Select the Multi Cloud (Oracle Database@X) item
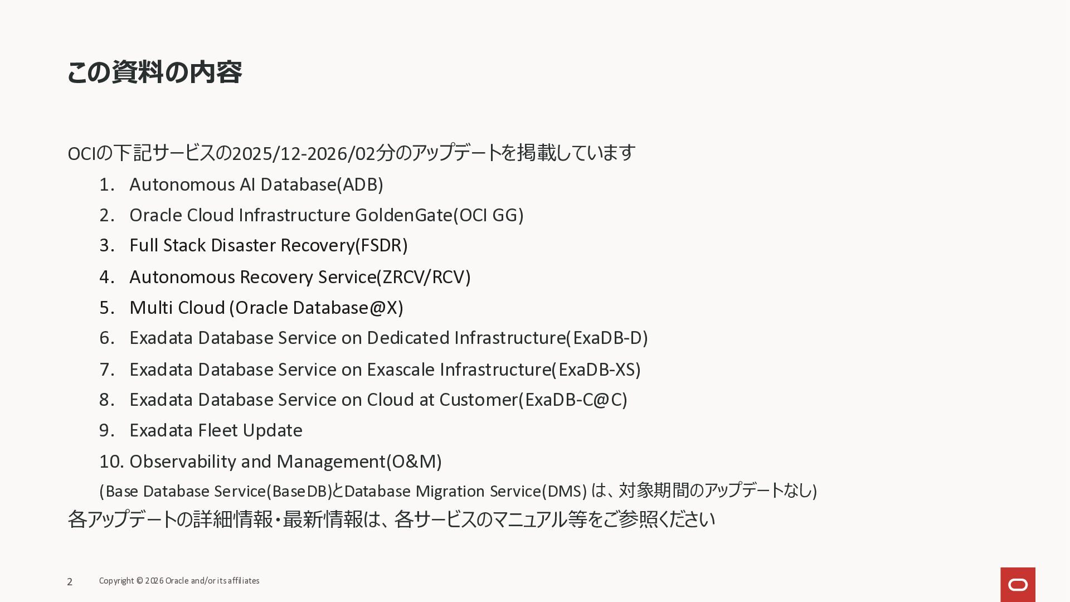1070x602 pixels. click(266, 308)
